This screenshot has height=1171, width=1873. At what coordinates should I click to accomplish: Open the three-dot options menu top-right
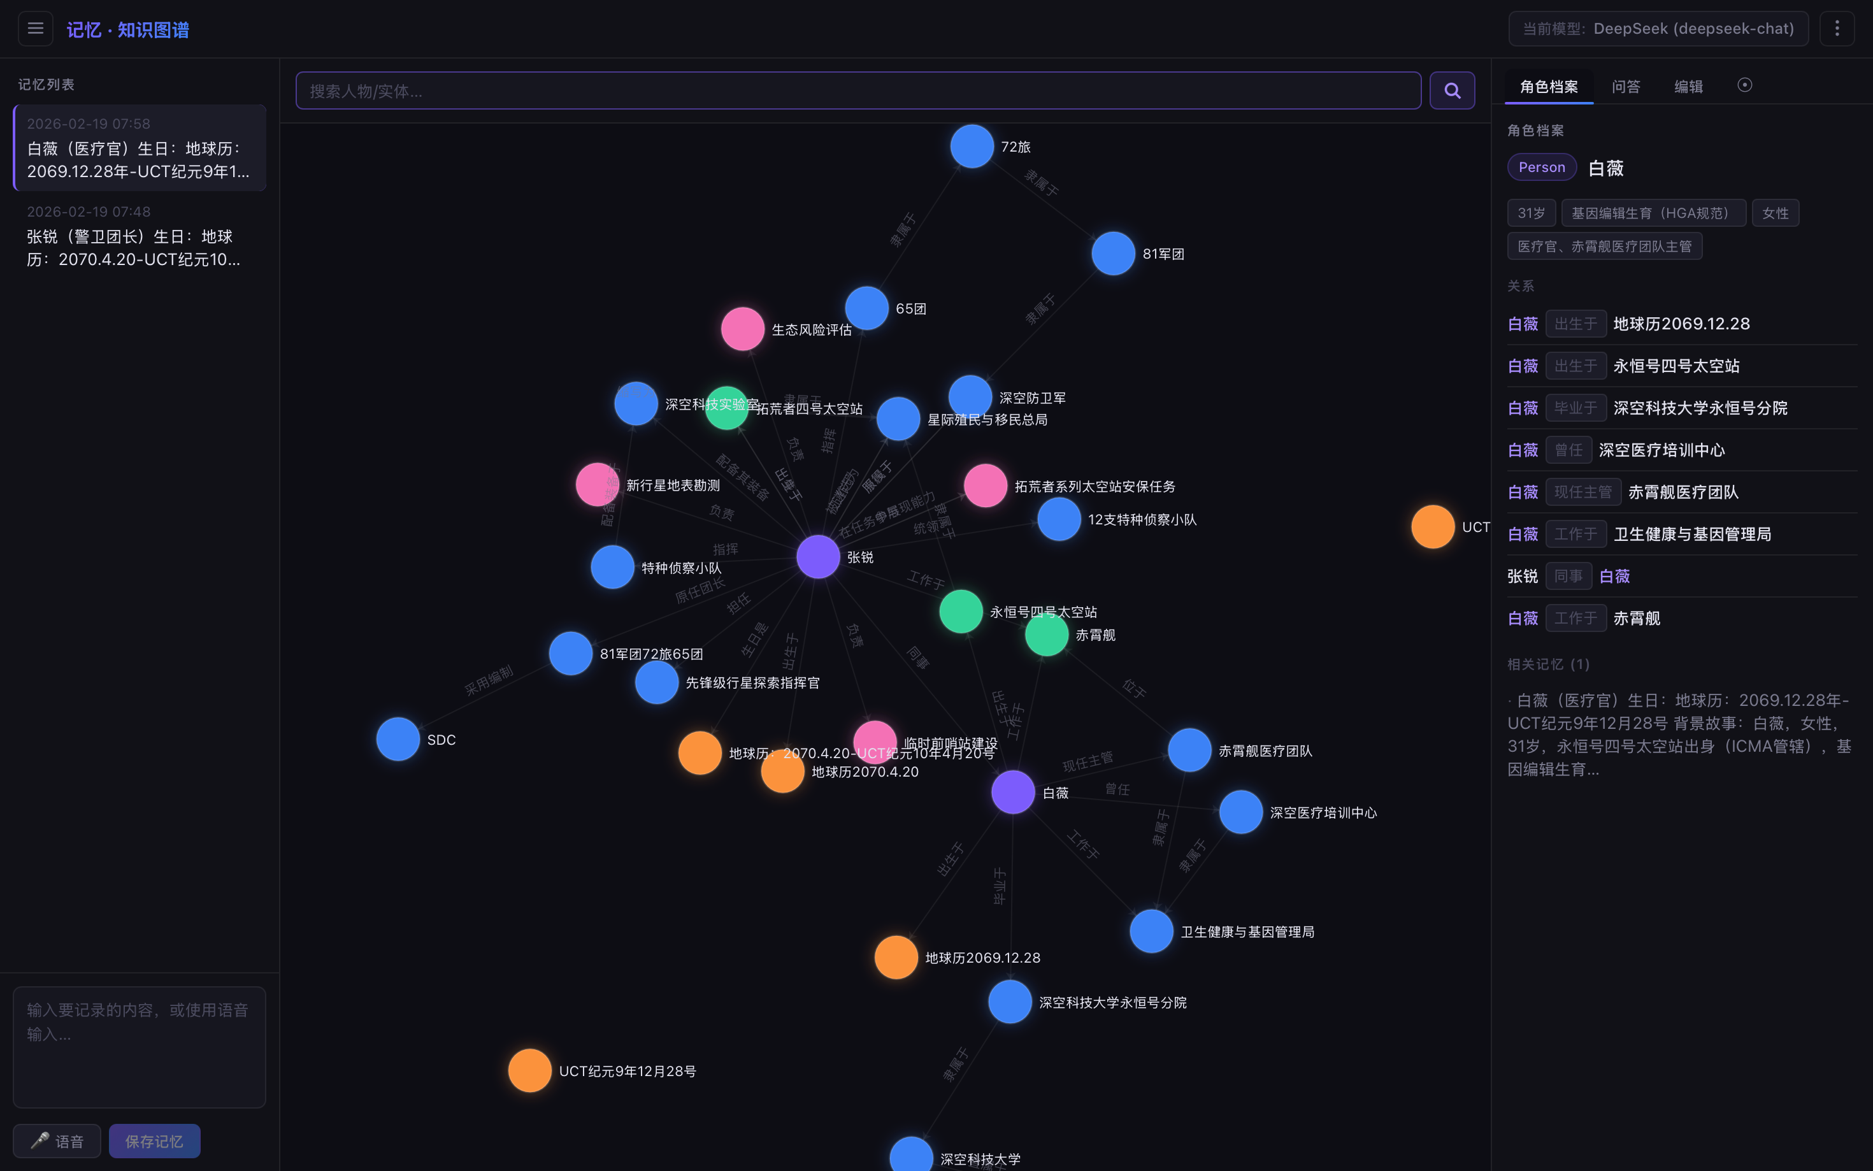1837,28
